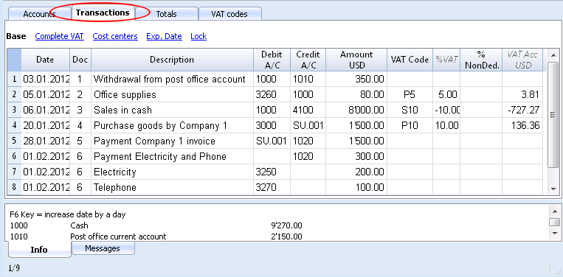The image size is (563, 277).
Task: Click the Credit A/C column header
Action: 308,60
